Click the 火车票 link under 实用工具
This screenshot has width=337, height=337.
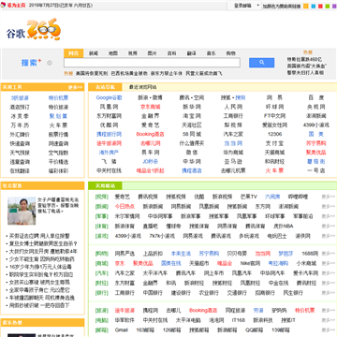[58, 125]
